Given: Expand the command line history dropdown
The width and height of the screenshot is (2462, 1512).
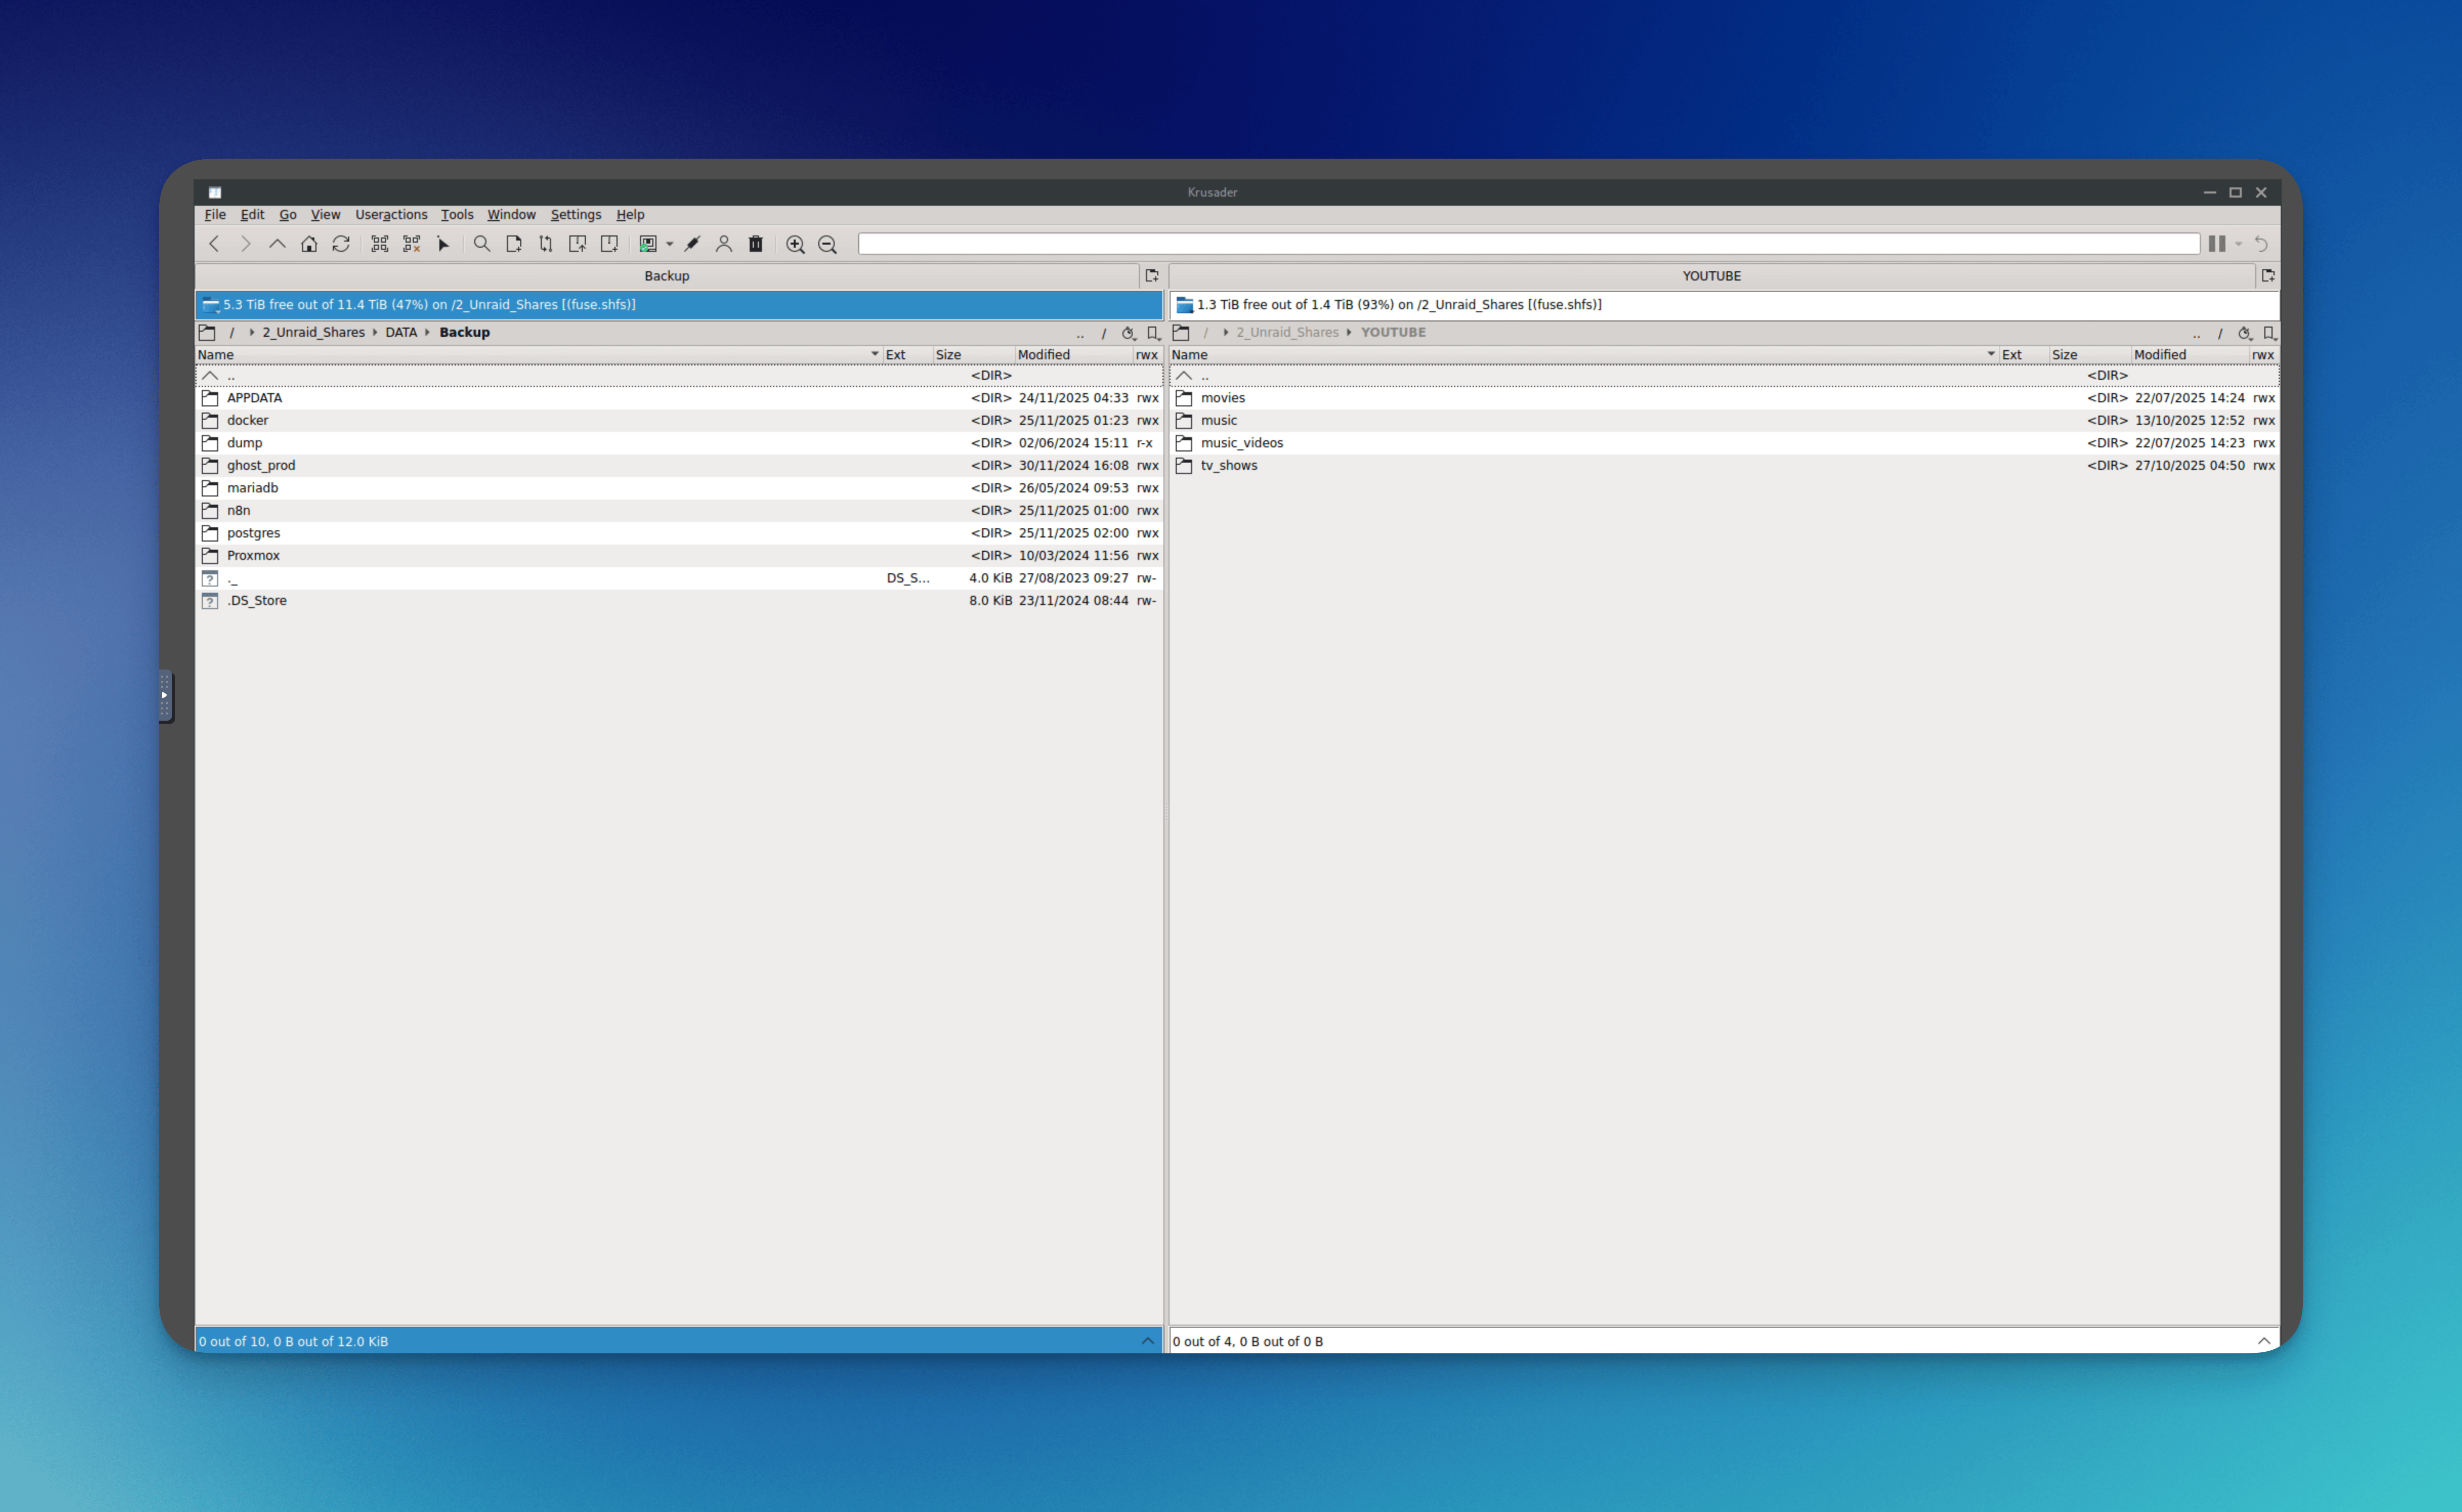Looking at the screenshot, I should click(x=2239, y=244).
